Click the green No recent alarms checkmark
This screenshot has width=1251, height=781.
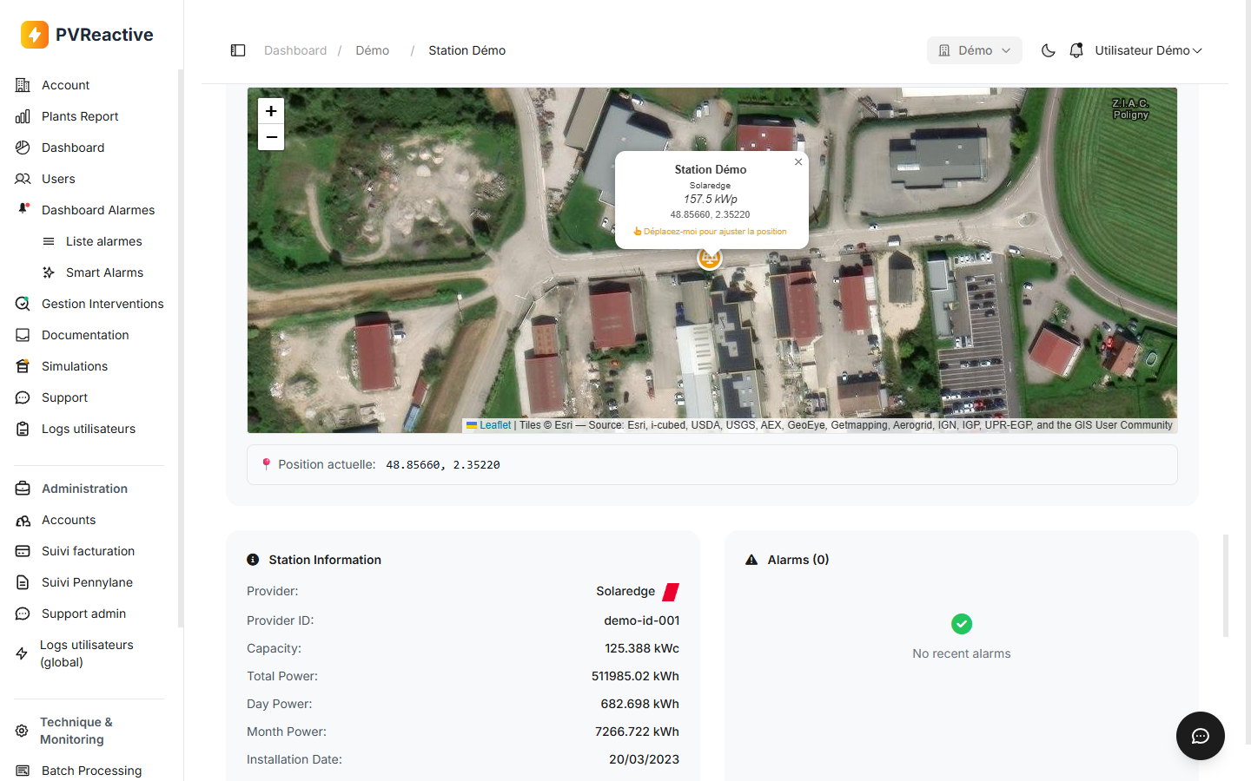[962, 624]
